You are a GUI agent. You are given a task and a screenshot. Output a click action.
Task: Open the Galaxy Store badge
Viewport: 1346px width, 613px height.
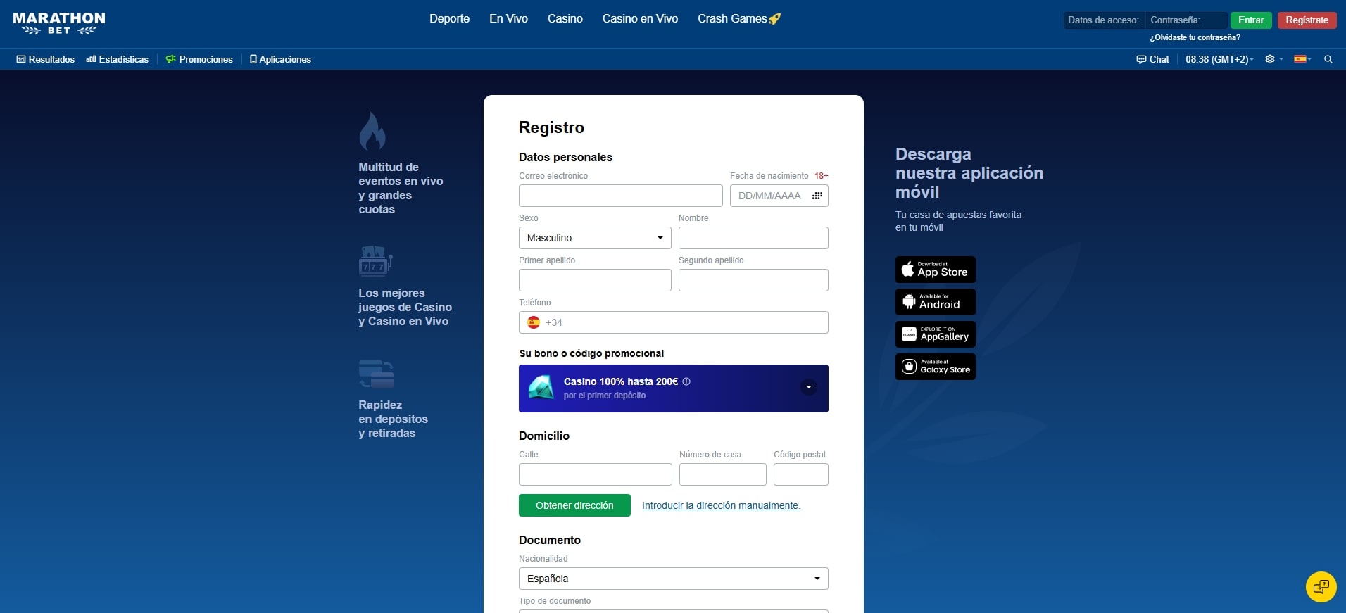(935, 367)
